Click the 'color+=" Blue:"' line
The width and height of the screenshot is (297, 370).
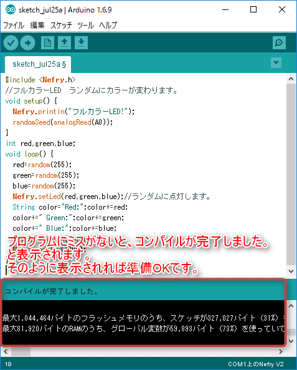pos(65,228)
